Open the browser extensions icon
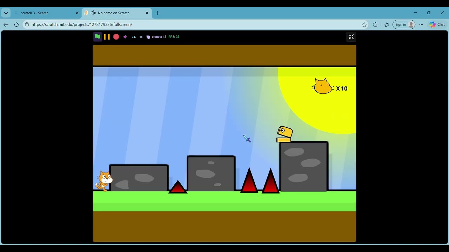Viewport: 449px width, 252px height. click(x=375, y=24)
